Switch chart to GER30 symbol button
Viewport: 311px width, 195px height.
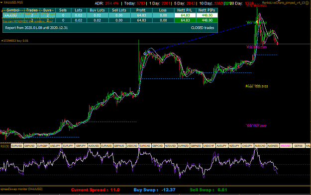(x=299, y=146)
